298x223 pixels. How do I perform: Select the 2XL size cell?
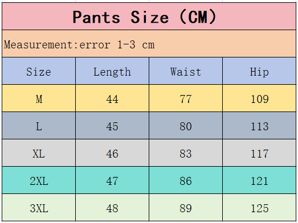(39, 180)
